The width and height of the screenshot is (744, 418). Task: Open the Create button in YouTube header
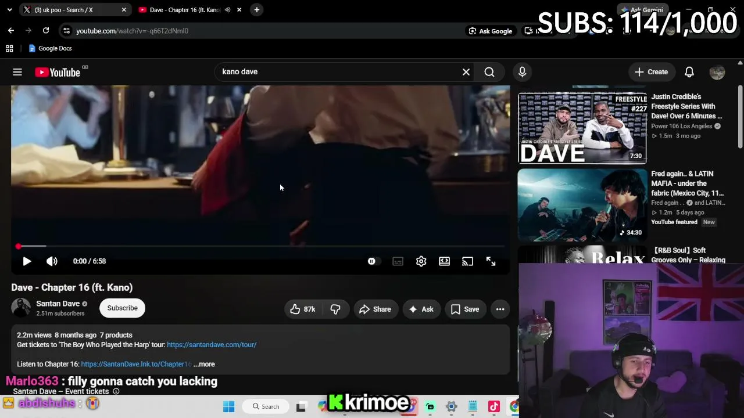coord(652,72)
